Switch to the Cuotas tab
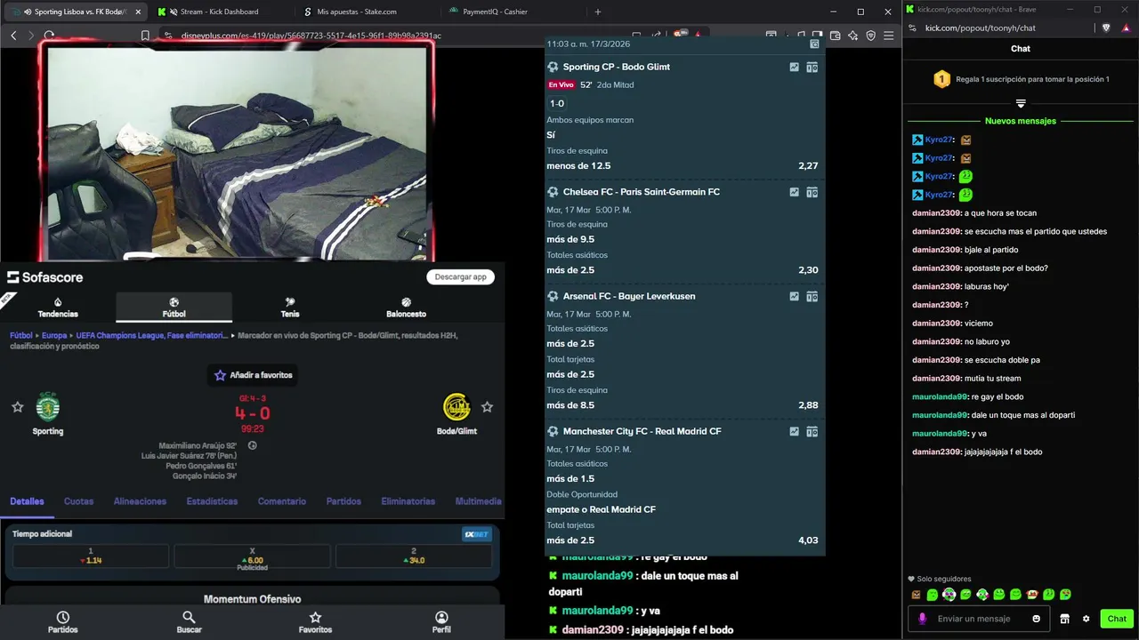This screenshot has height=640, width=1139. click(78, 501)
